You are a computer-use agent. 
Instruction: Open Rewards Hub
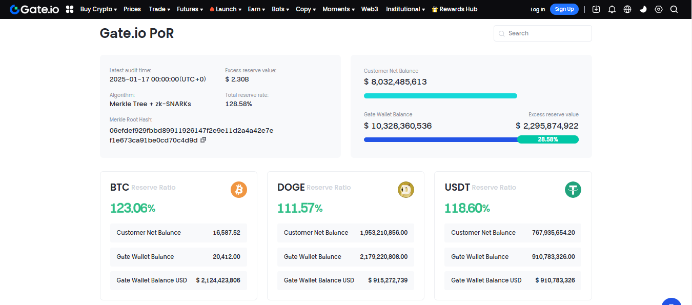[454, 9]
